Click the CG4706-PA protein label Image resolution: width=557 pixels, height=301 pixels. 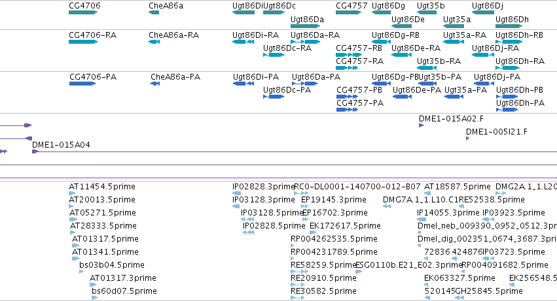pyautogui.click(x=93, y=77)
